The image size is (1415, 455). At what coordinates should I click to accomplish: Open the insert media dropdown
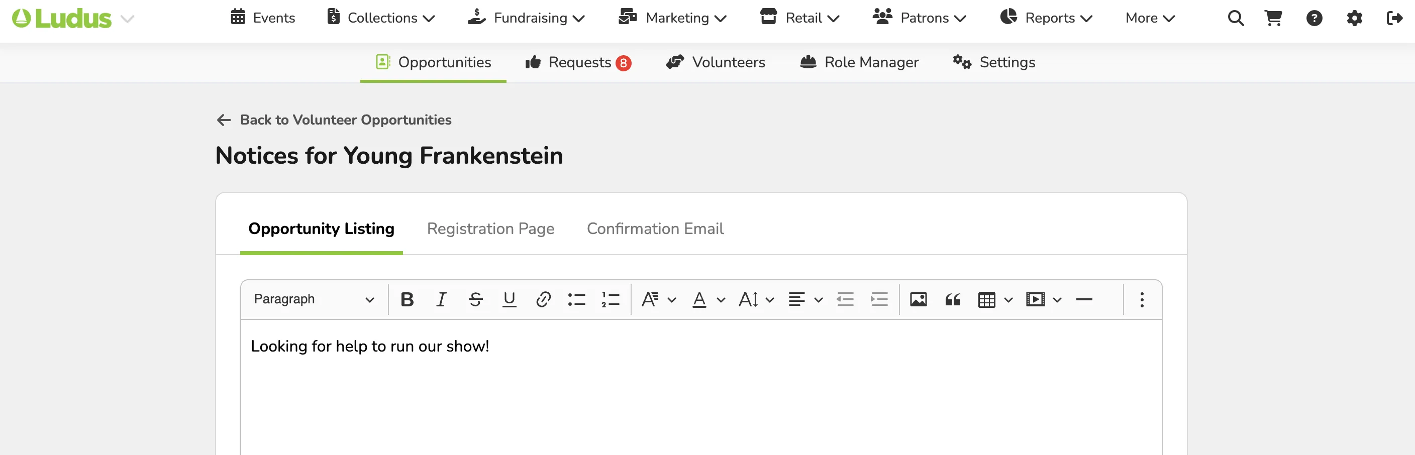click(x=1044, y=300)
